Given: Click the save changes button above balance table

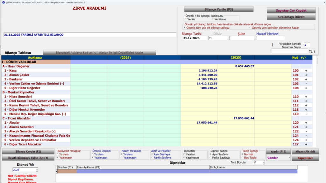Looking at the screenshot, I should click(x=100, y=53).
